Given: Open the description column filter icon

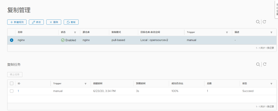Looking at the screenshot, I should point(271,32).
